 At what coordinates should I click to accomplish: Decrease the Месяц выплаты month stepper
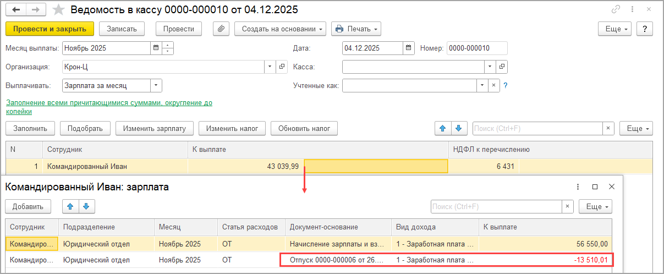pyautogui.click(x=168, y=51)
